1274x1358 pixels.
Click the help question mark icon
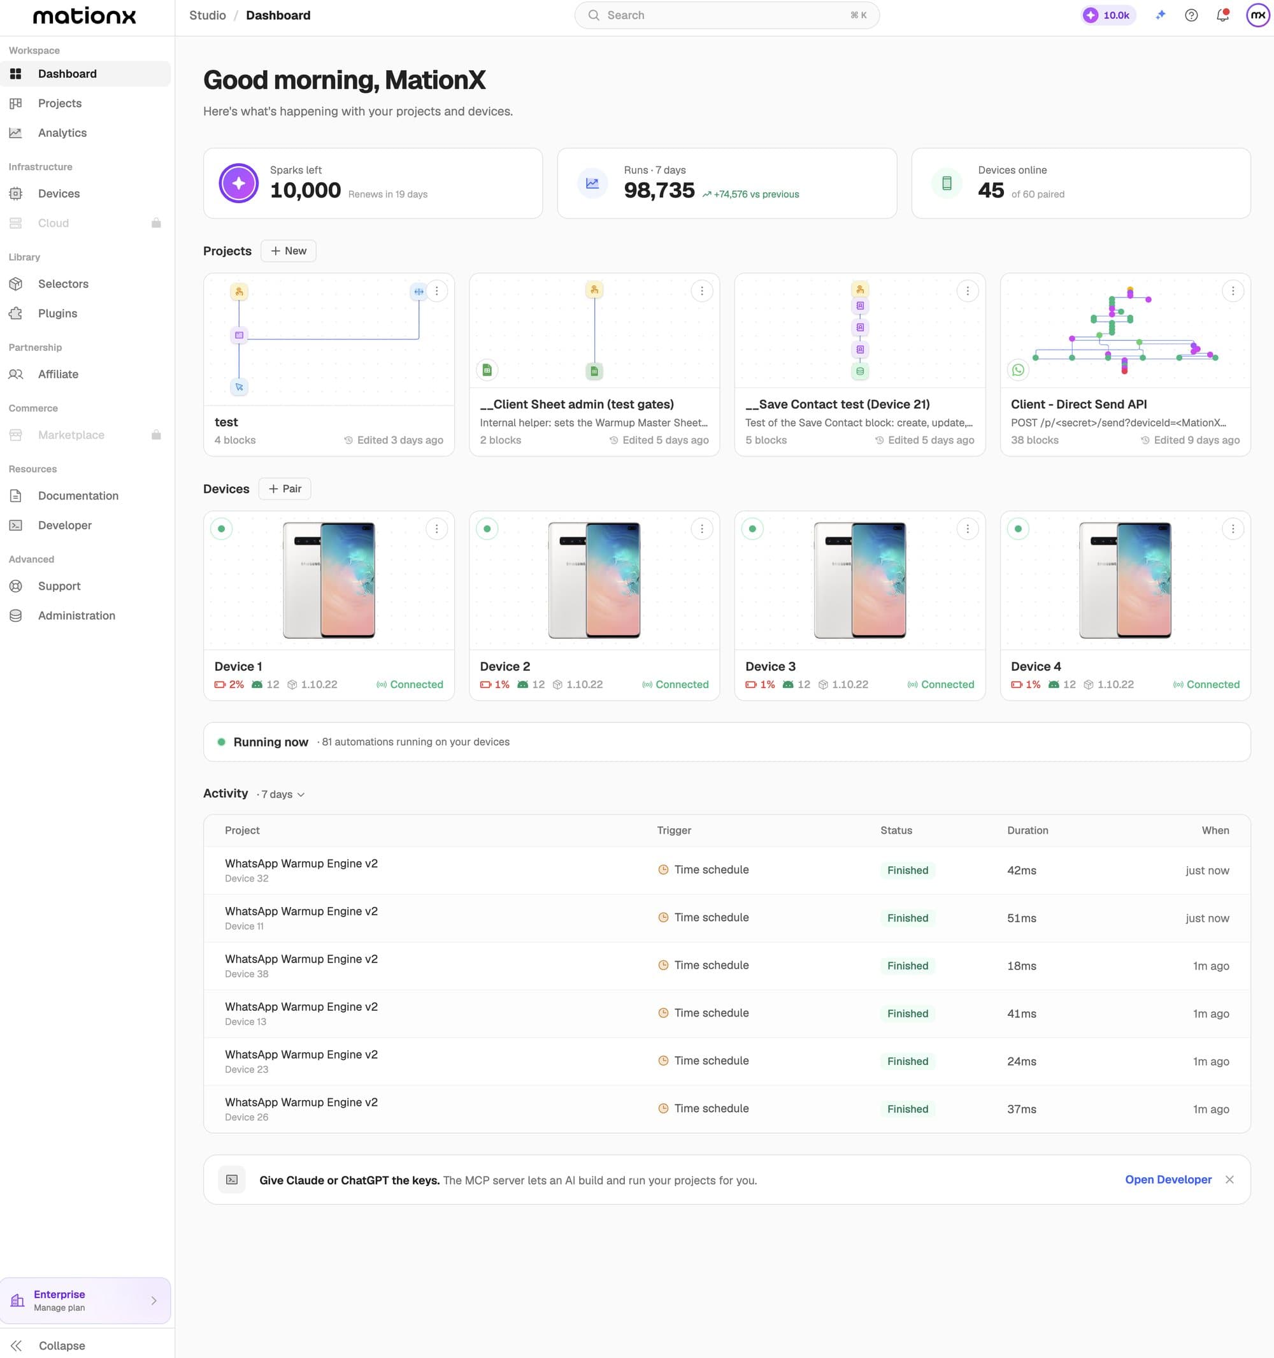(1191, 15)
